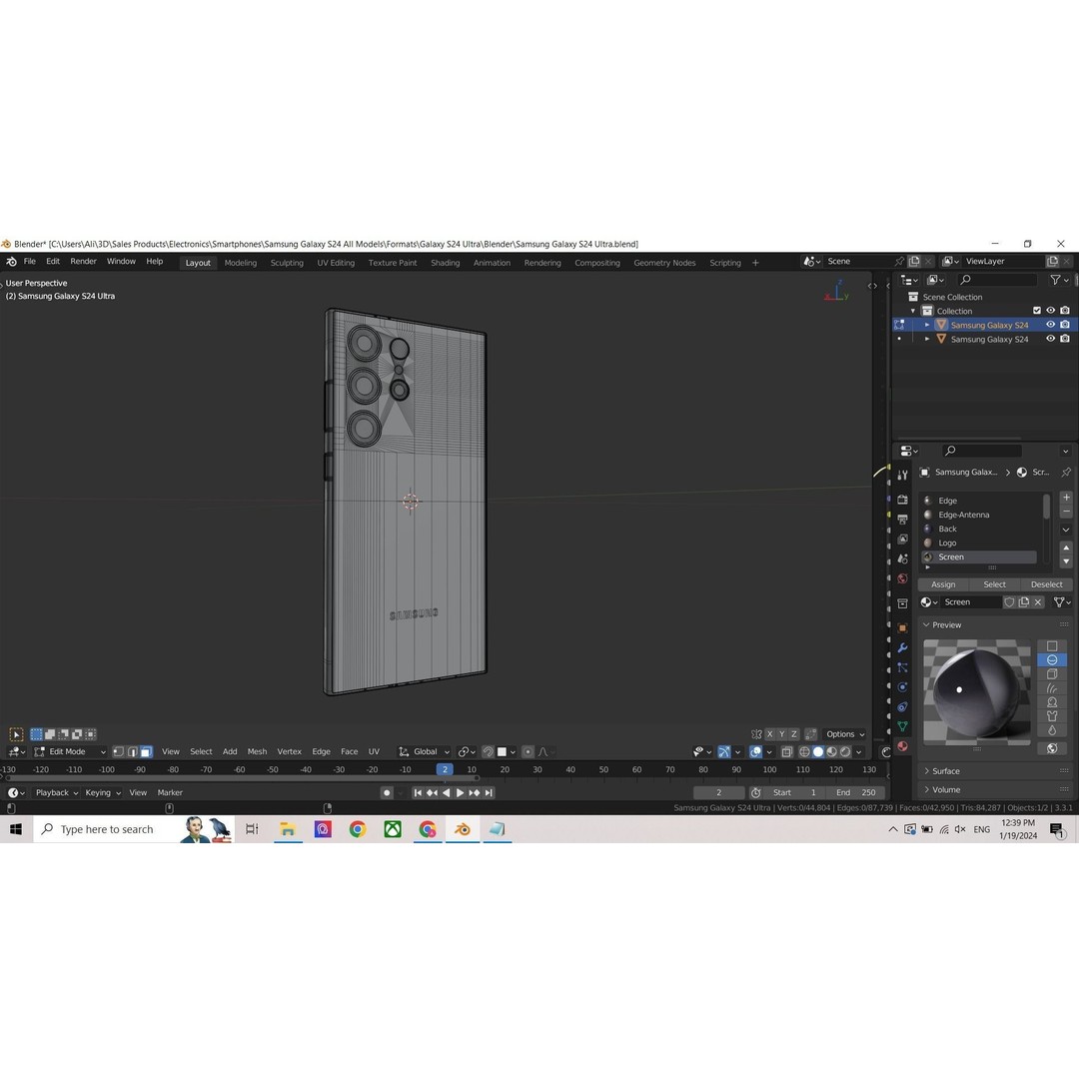Collapse Preview panel
The height and width of the screenshot is (1079, 1079).
(995, 624)
